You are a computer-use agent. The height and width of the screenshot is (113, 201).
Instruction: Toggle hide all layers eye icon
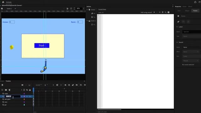(x=27, y=90)
